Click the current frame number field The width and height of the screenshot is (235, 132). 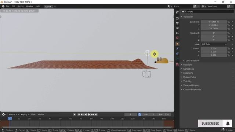(131, 114)
